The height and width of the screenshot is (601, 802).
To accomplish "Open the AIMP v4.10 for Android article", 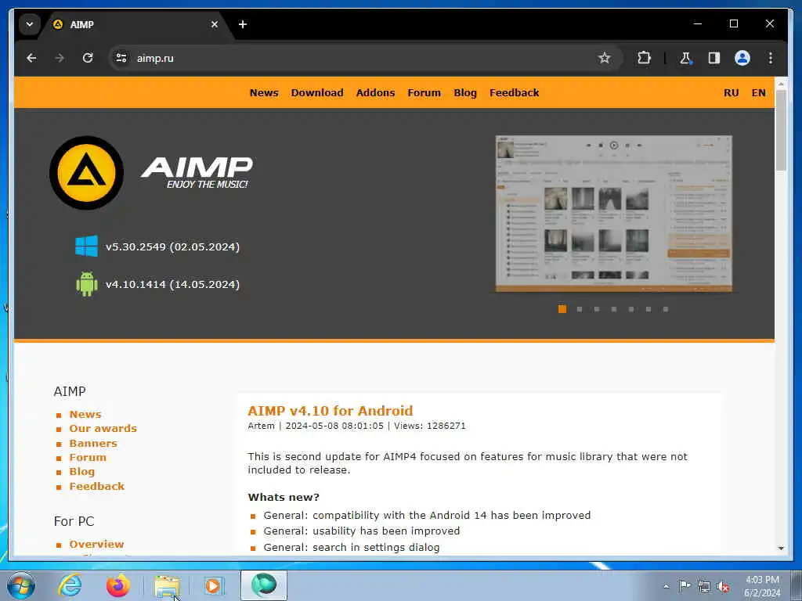I will (x=330, y=411).
